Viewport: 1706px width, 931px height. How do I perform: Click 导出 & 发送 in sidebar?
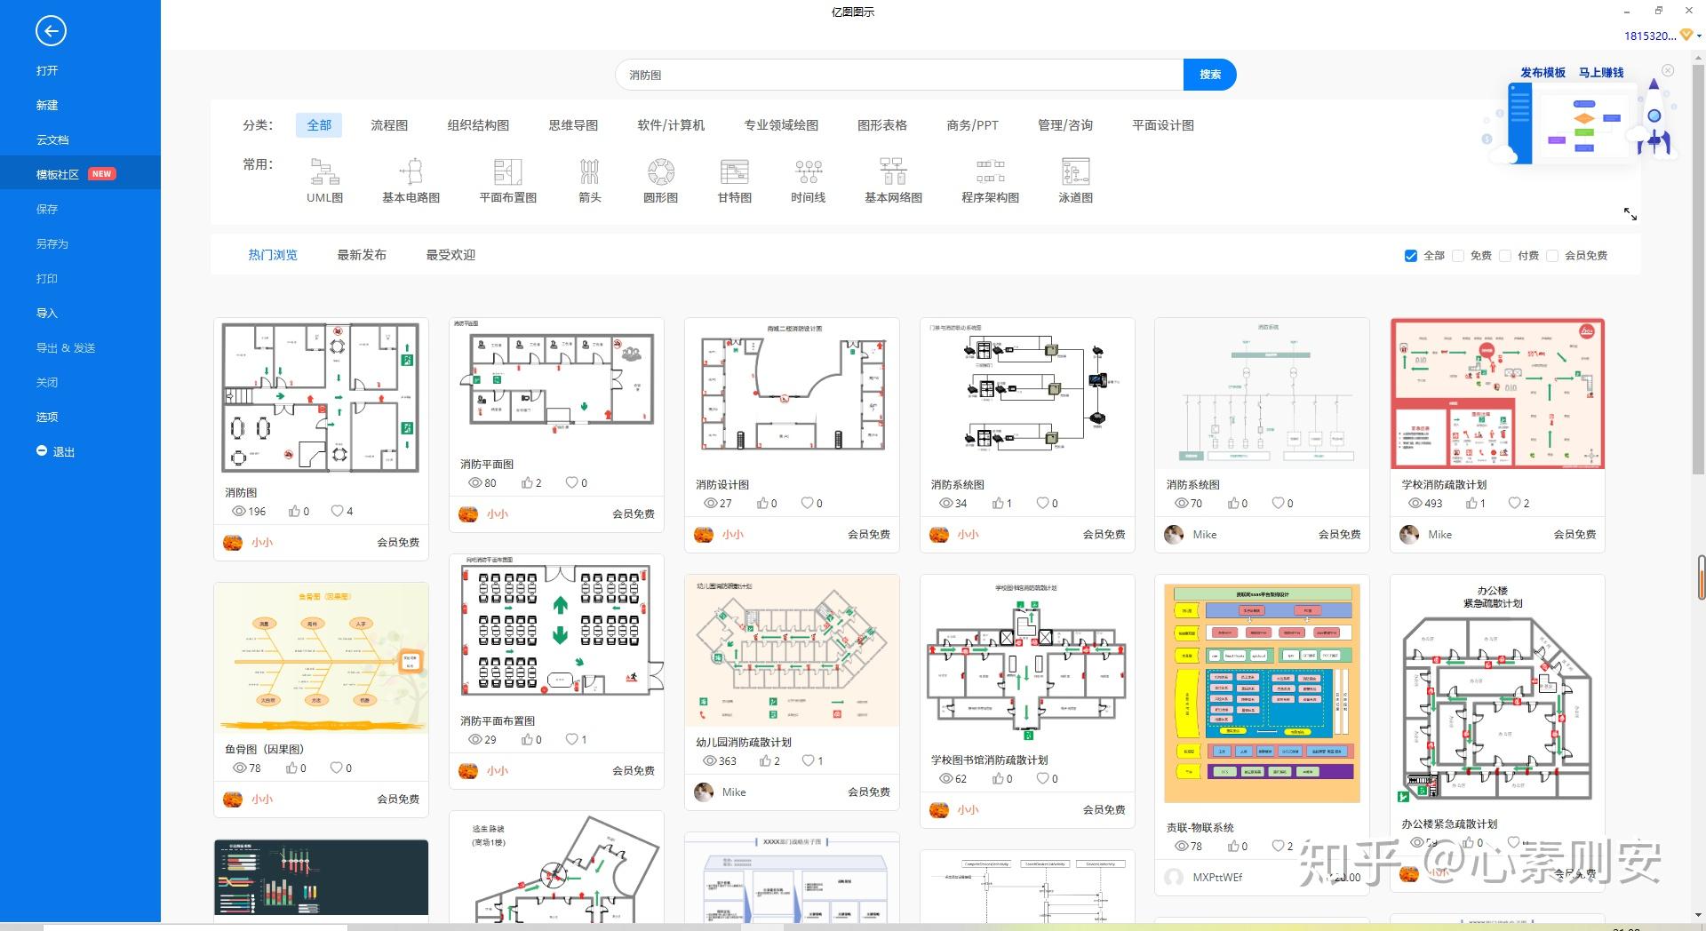pyautogui.click(x=66, y=347)
